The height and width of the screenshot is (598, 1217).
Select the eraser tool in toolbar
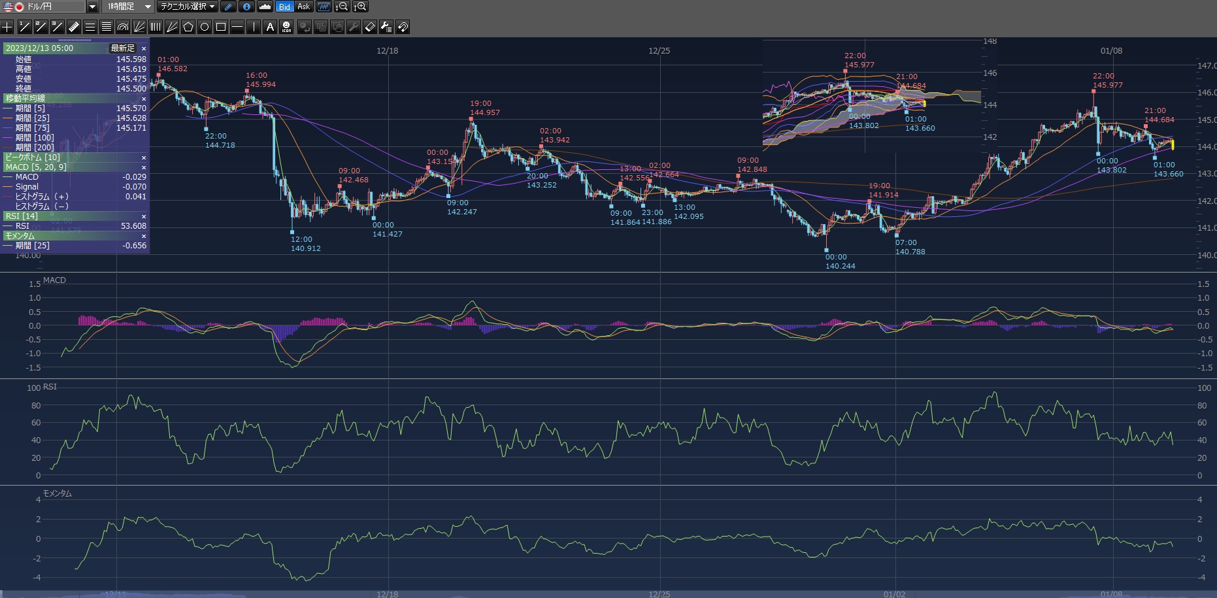[x=369, y=27]
